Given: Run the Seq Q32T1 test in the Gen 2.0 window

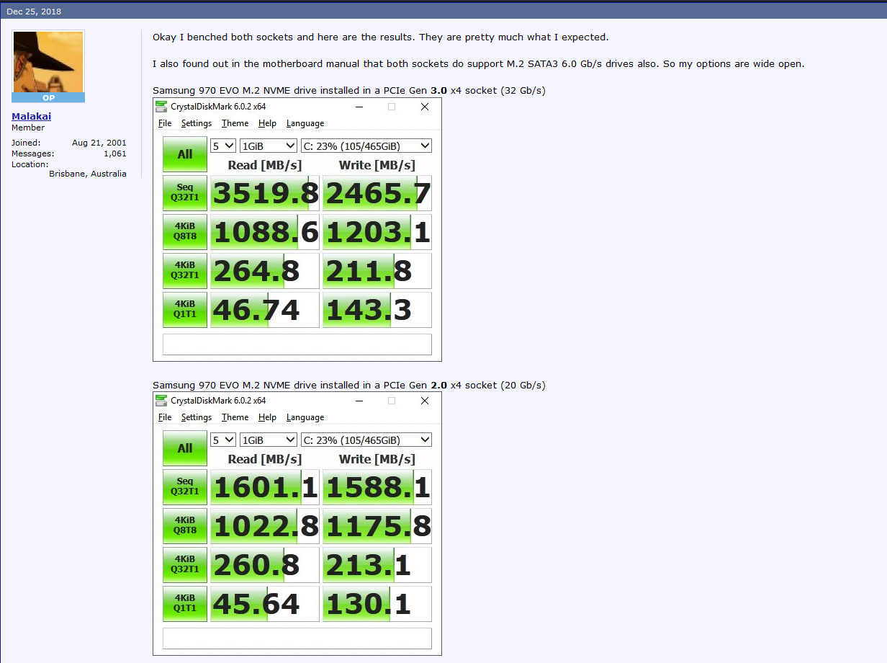Looking at the screenshot, I should click(x=185, y=487).
